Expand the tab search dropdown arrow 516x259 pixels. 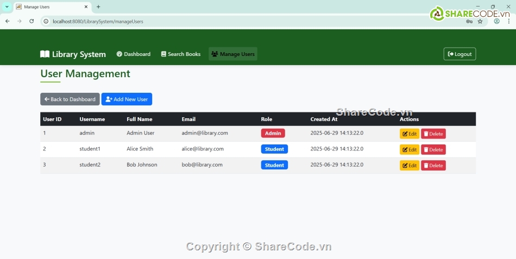pyautogui.click(x=7, y=7)
